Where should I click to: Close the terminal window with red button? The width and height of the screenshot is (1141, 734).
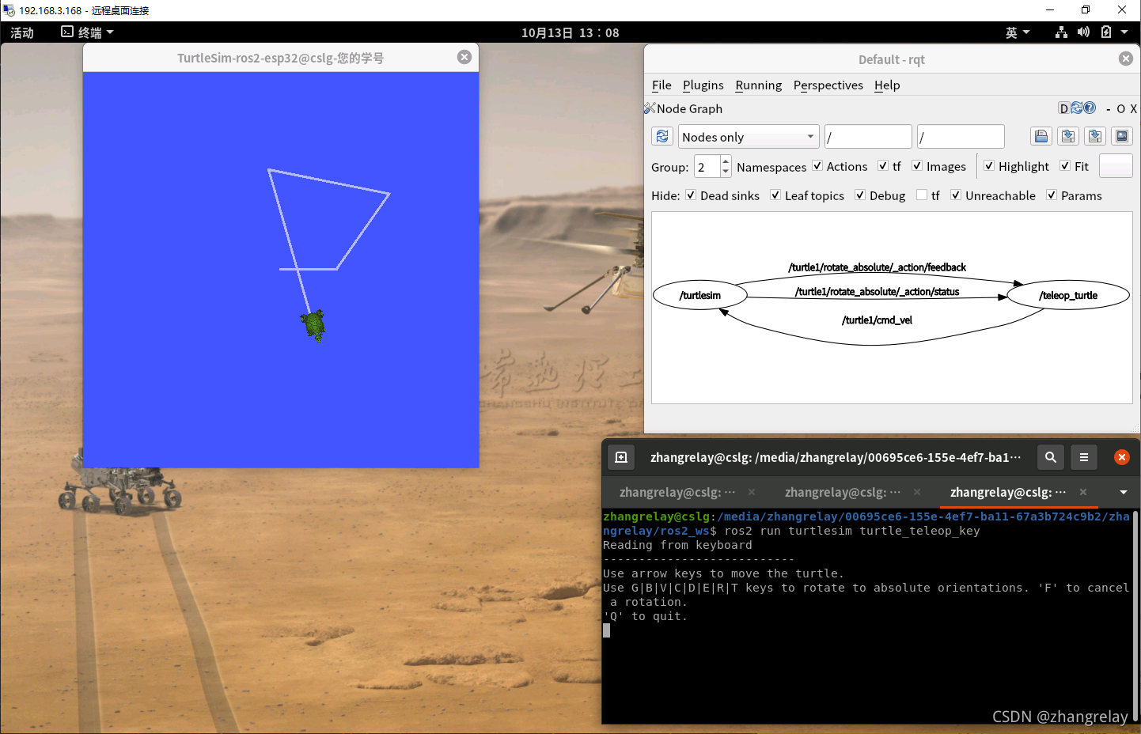(x=1122, y=457)
